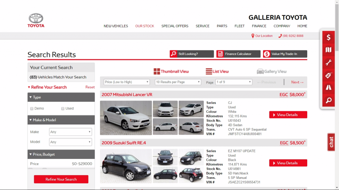Open the 10 Results per Page dropdown
Viewport: 339px width, 190px height.
pyautogui.click(x=178, y=82)
